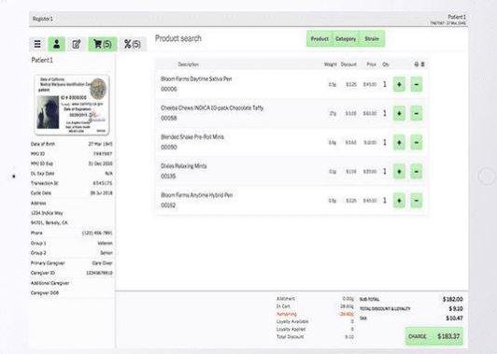
Task: Increase quantity of Bloom Farms Anytime Hybrid Pen
Action: coord(399,201)
